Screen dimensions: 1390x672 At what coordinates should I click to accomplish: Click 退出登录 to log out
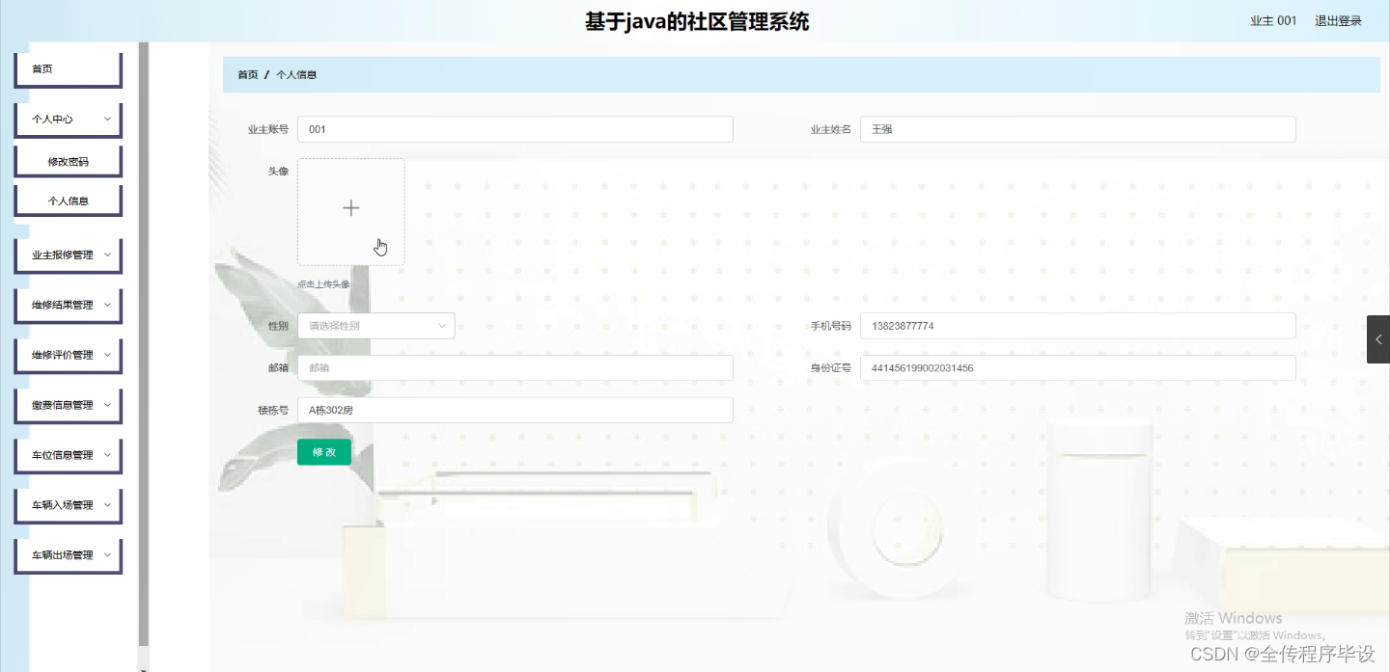[x=1338, y=19]
